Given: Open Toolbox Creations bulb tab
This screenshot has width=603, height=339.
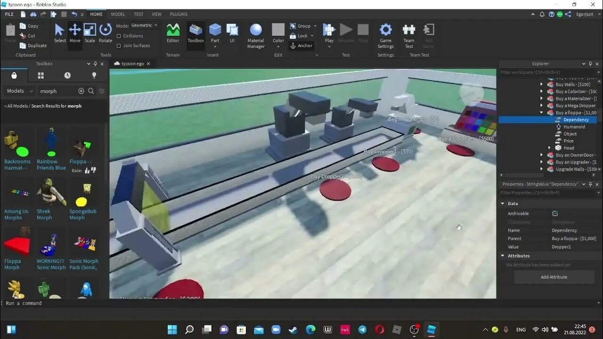Looking at the screenshot, I should (94, 75).
